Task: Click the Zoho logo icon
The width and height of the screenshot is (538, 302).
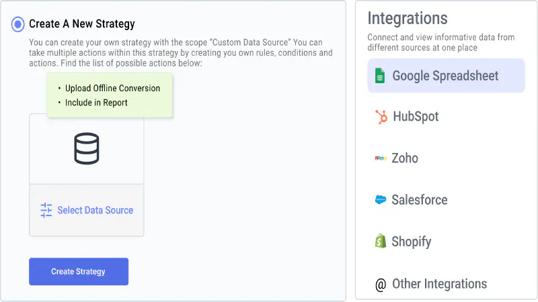Action: (381, 158)
